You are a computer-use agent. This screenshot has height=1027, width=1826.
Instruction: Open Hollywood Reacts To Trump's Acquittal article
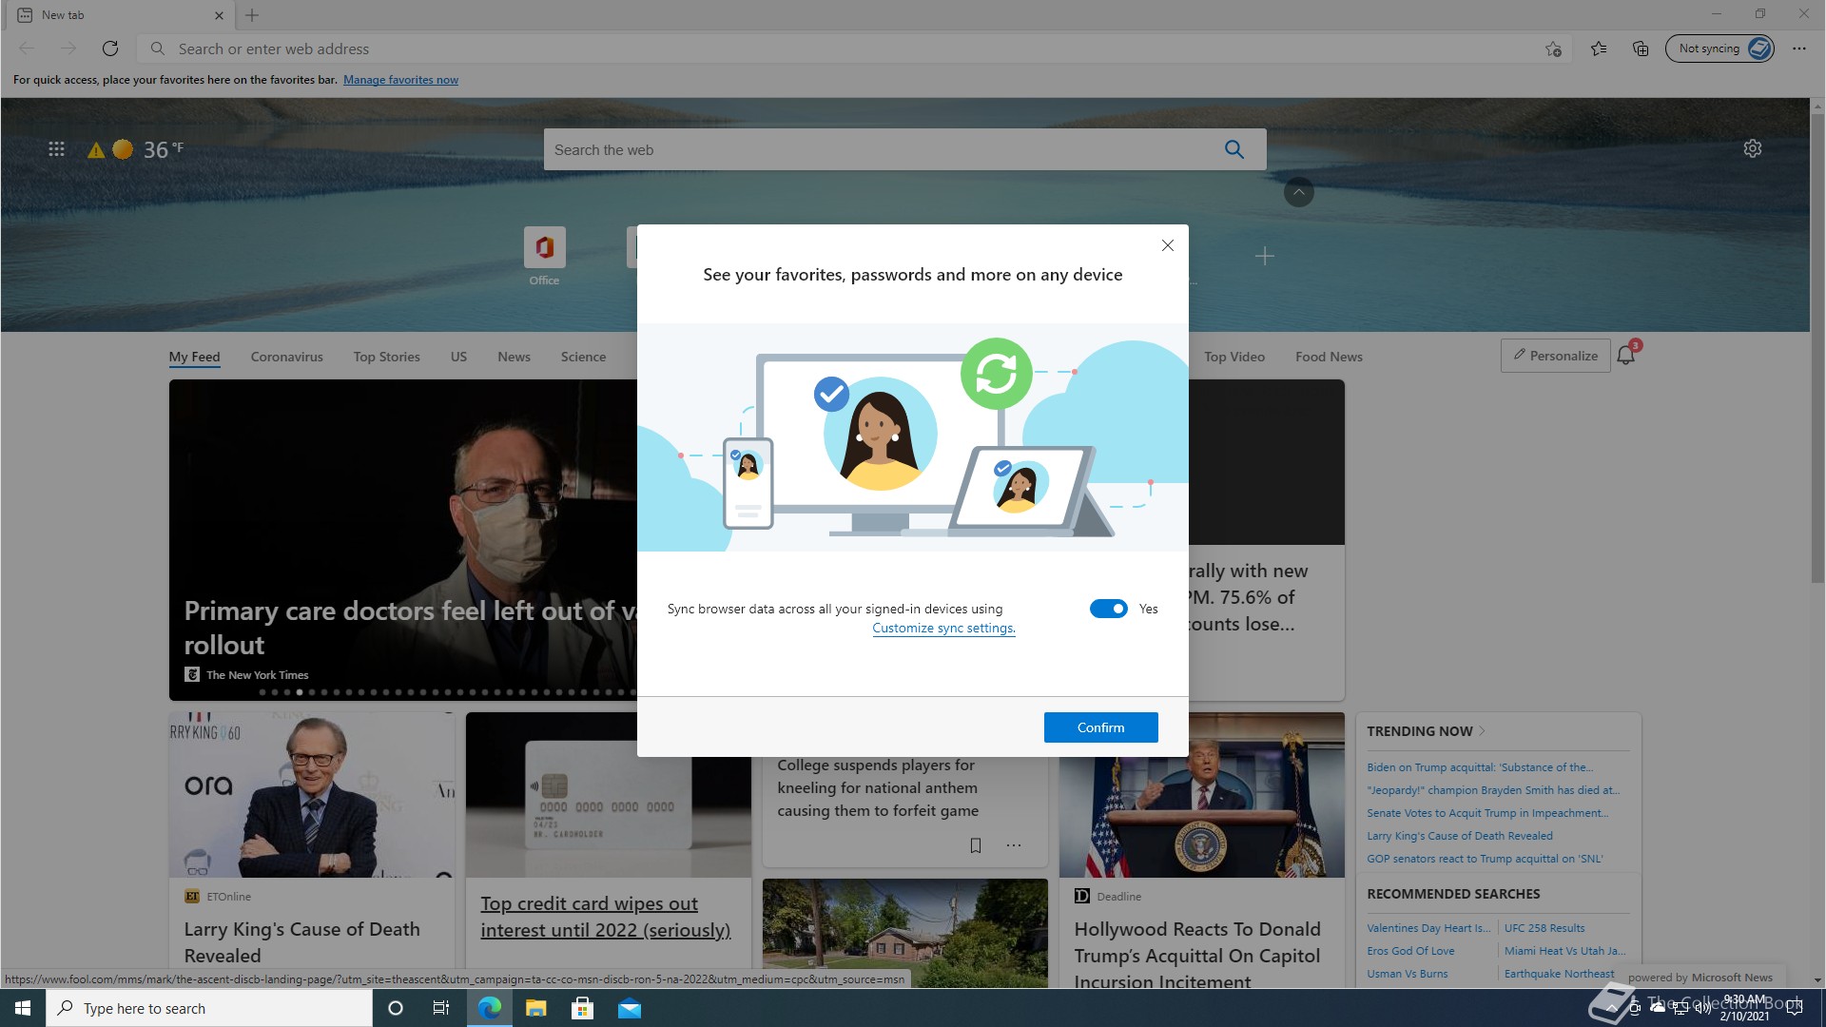click(x=1197, y=955)
